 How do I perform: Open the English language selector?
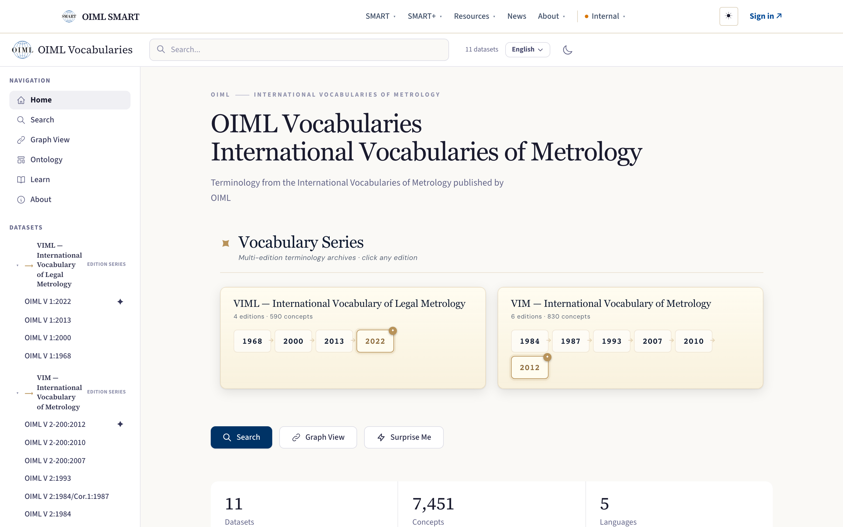(527, 49)
